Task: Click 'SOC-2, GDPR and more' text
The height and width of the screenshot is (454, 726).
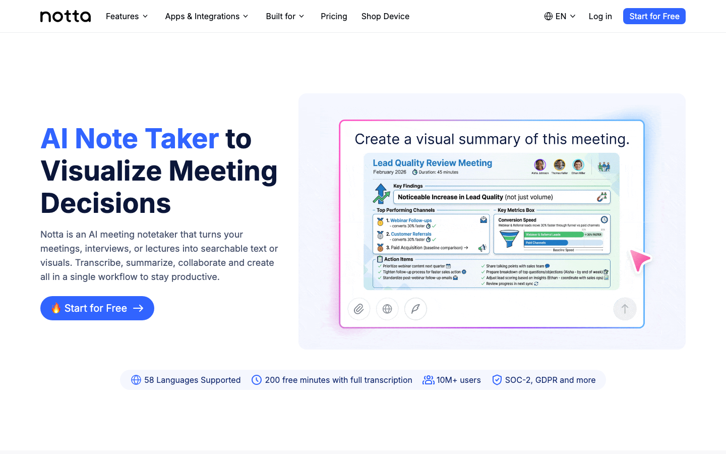Action: coord(551,380)
